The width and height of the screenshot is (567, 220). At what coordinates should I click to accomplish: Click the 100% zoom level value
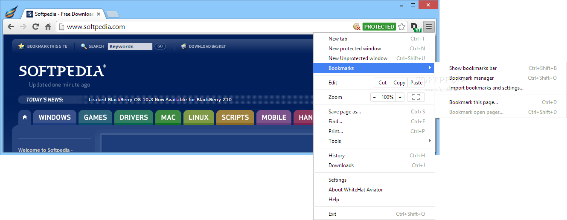point(387,97)
